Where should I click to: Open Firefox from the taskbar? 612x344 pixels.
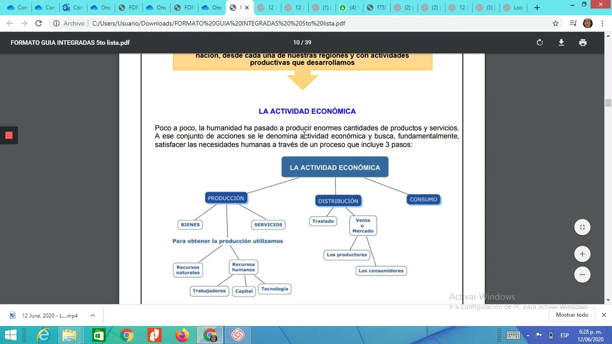(182, 335)
